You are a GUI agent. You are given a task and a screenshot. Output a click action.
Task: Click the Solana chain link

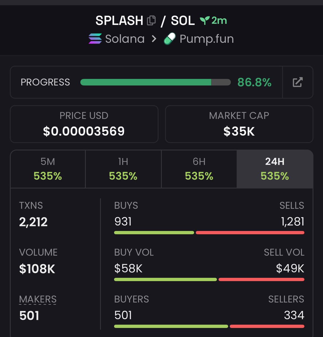tap(125, 39)
